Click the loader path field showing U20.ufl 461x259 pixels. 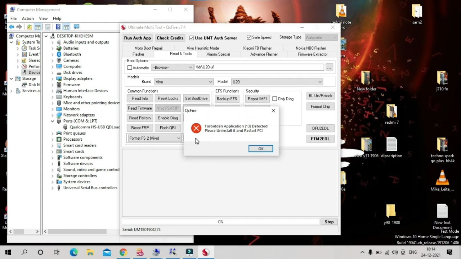(259, 67)
